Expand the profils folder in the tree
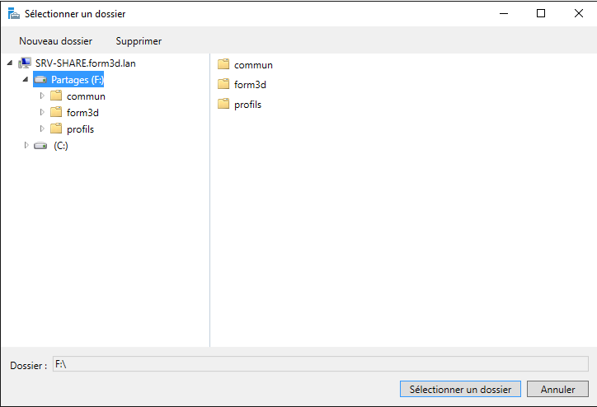This screenshot has width=597, height=407. click(x=42, y=129)
